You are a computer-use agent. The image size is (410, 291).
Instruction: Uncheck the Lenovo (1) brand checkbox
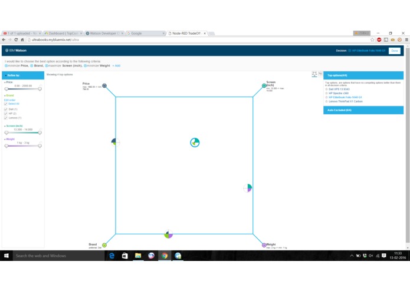[x=6, y=118]
